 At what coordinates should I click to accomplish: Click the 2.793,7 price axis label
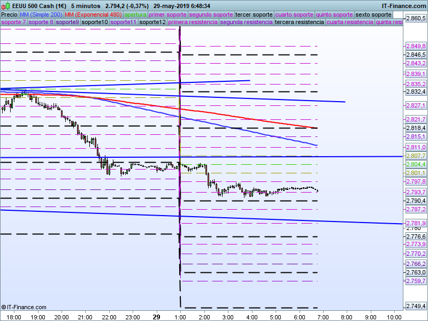[x=416, y=192]
